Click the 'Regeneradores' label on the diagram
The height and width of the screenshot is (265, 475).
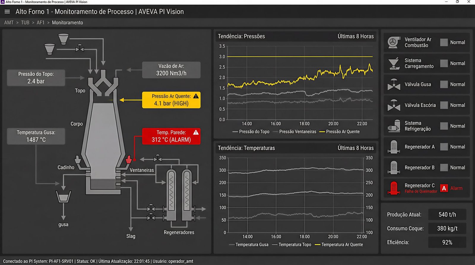click(x=179, y=232)
